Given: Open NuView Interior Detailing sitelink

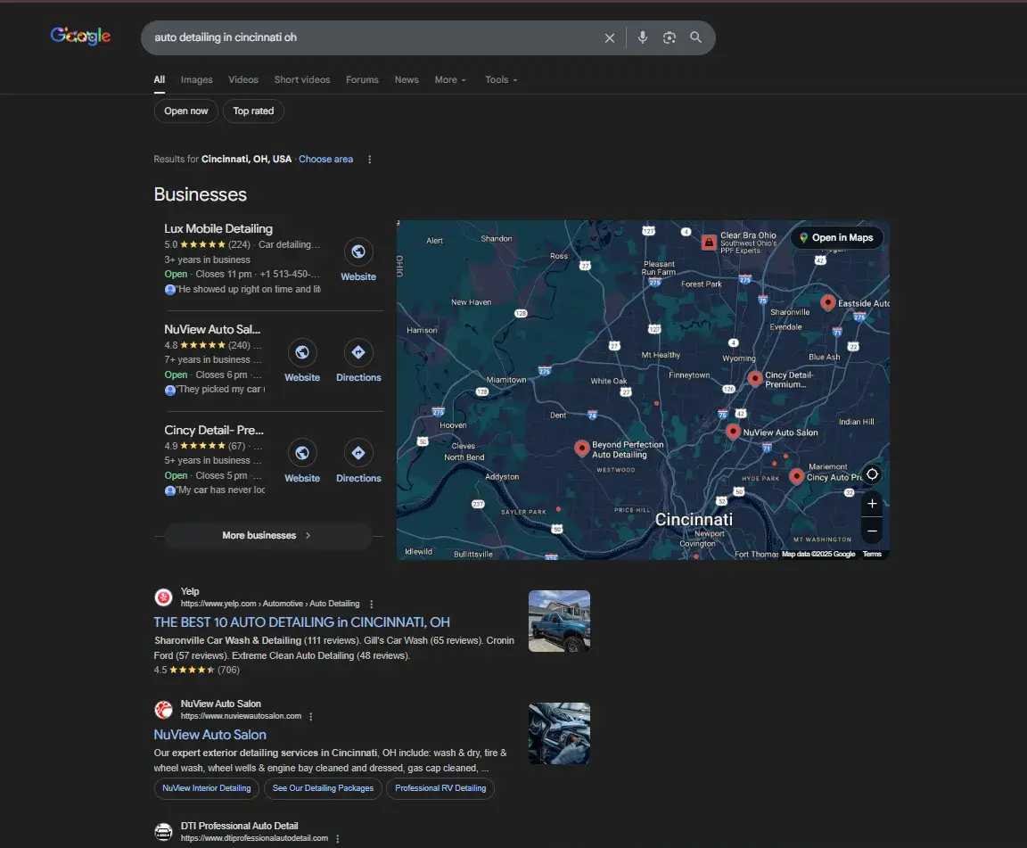Looking at the screenshot, I should 206,788.
